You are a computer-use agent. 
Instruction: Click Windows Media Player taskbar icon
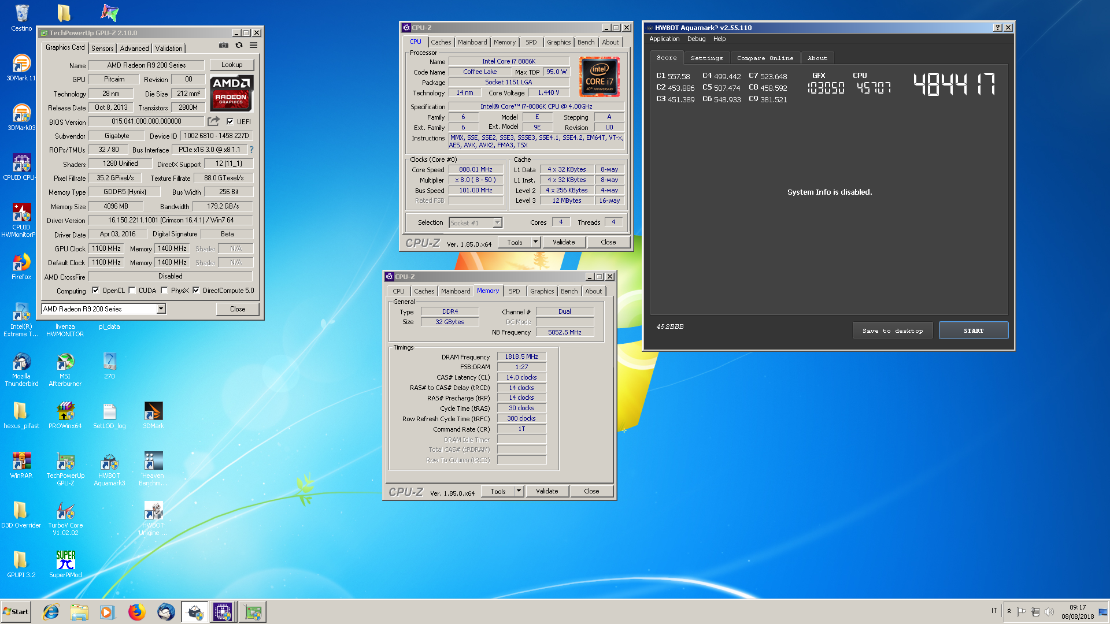coord(107,612)
